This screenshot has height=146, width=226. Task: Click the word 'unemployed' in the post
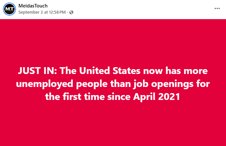click(x=44, y=84)
